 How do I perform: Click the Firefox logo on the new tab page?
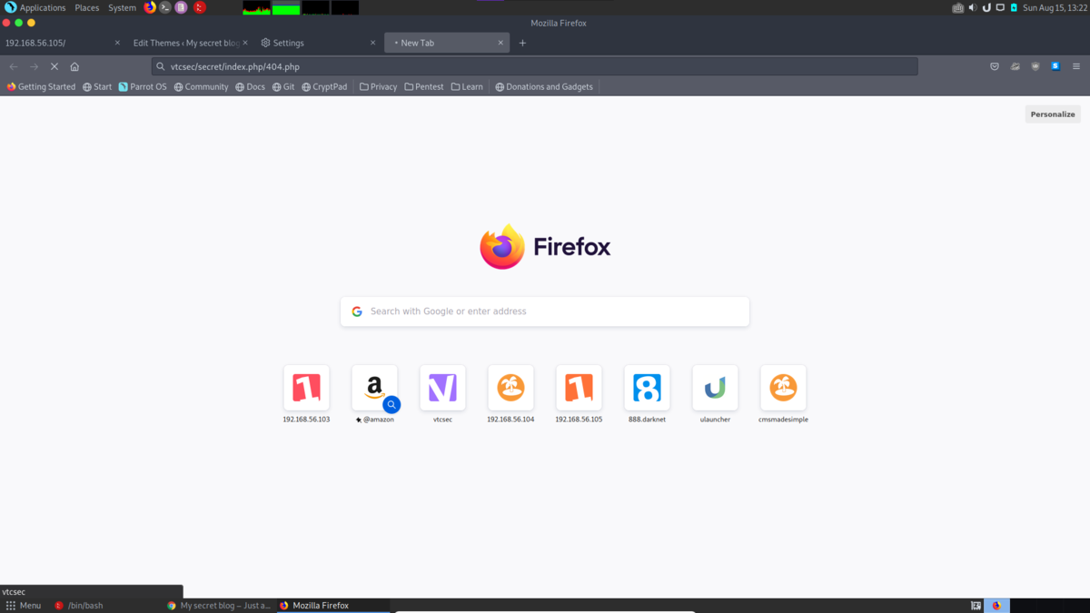tap(545, 247)
